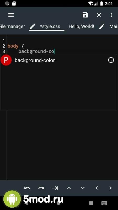
Task: Move the cursor right with the right chevron
Action: click(x=110, y=188)
